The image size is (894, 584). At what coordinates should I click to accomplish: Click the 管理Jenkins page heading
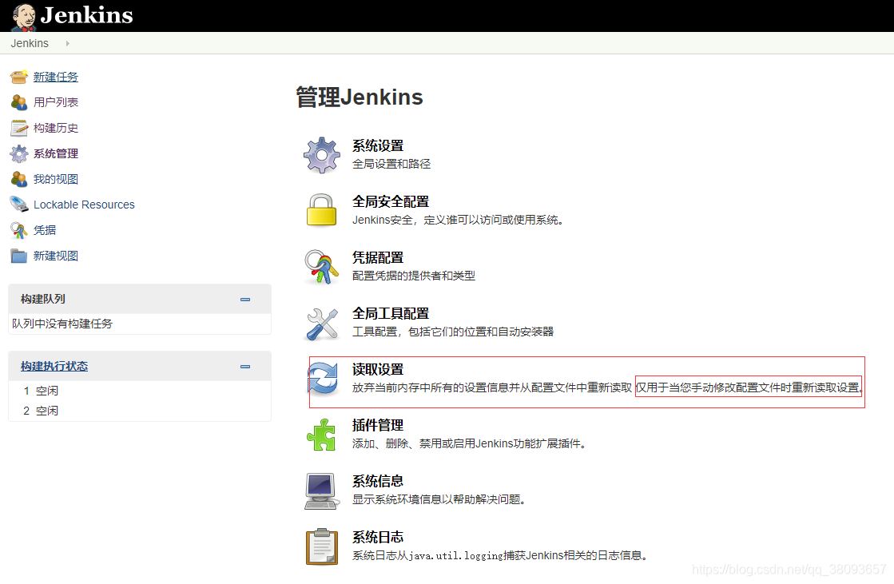pos(360,97)
